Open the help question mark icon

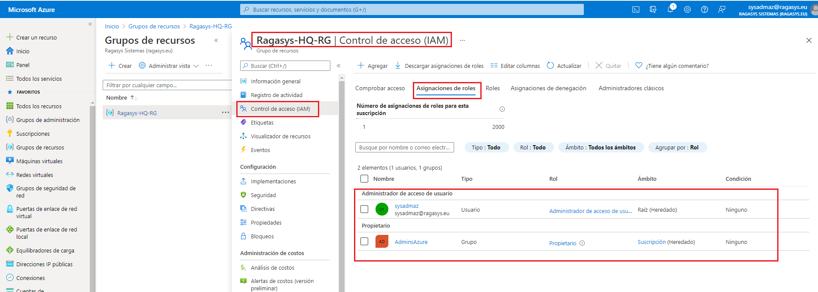point(705,9)
